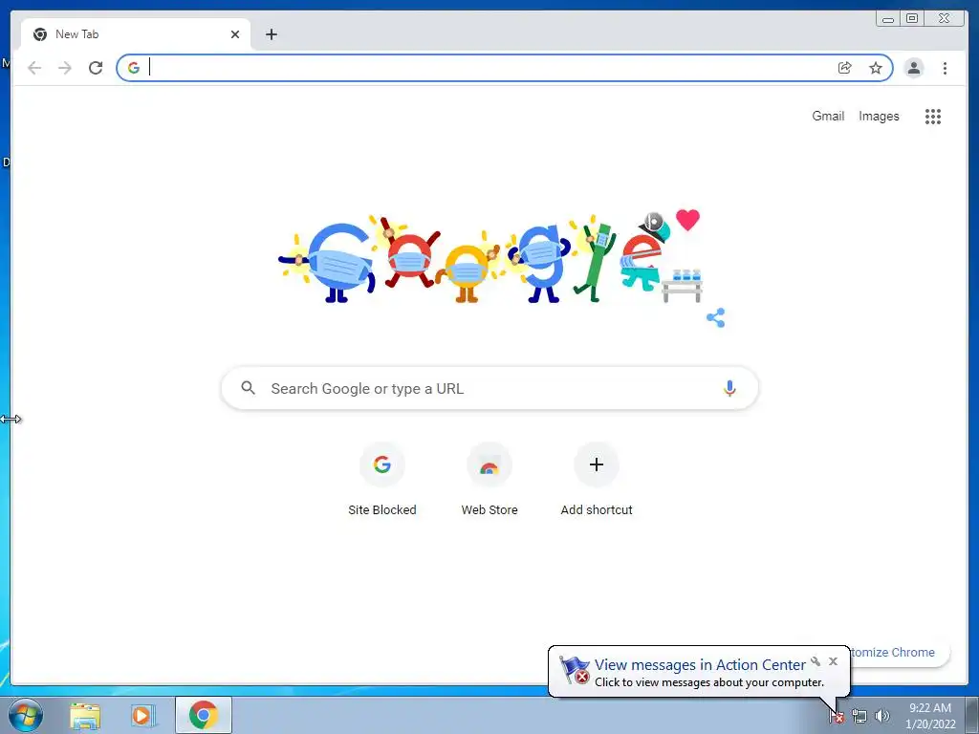Click the Google icon in address bar
The height and width of the screenshot is (734, 979).
pyautogui.click(x=134, y=68)
